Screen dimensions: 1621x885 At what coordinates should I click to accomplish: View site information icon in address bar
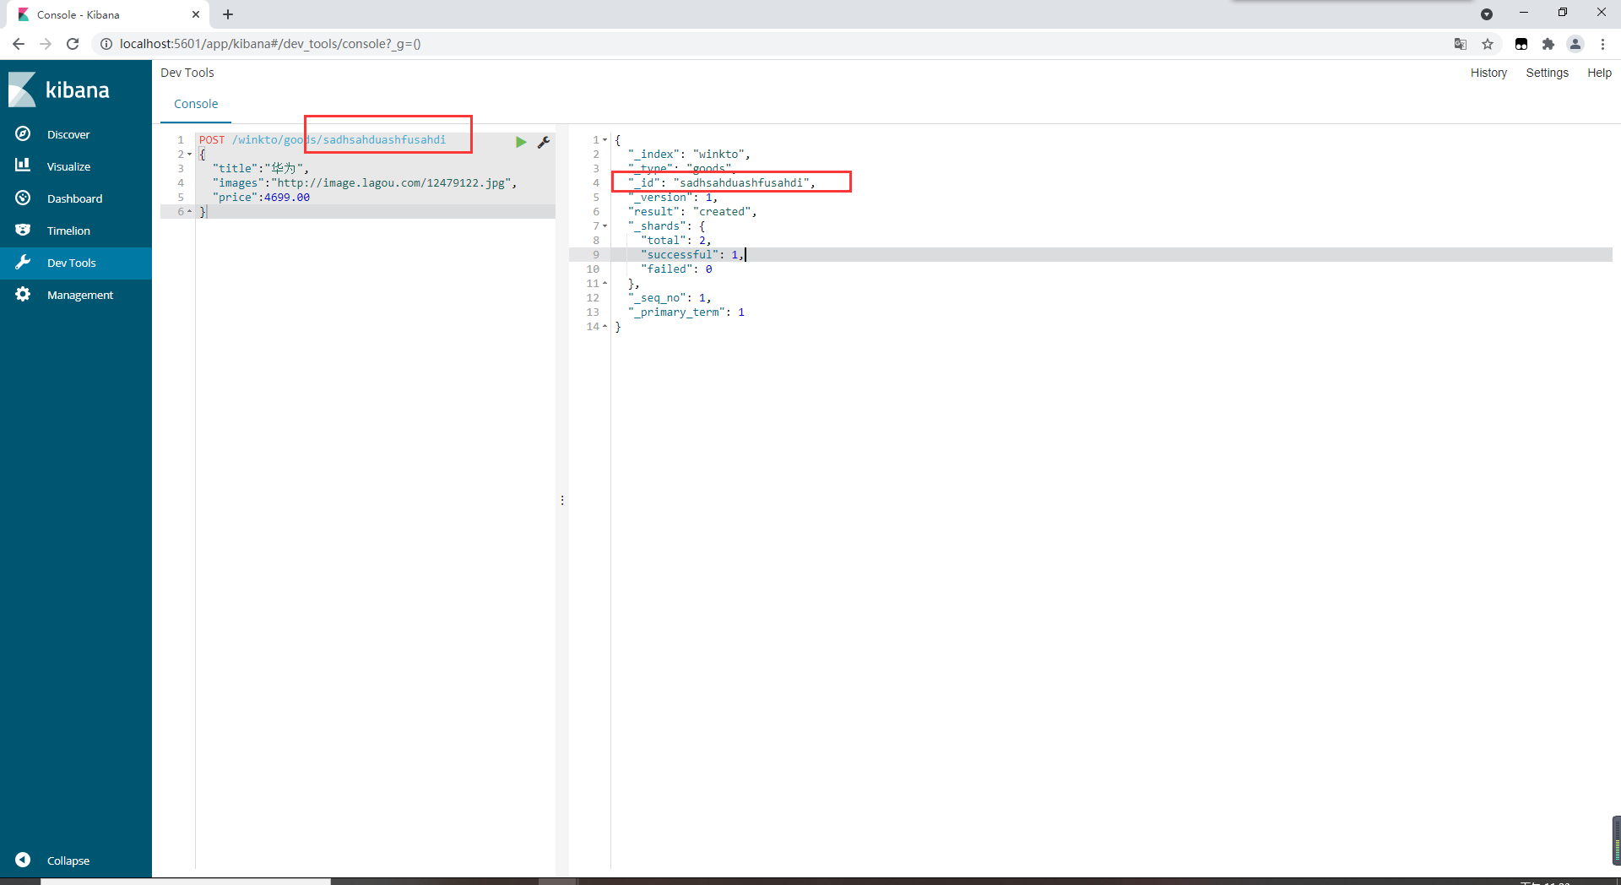(x=106, y=44)
